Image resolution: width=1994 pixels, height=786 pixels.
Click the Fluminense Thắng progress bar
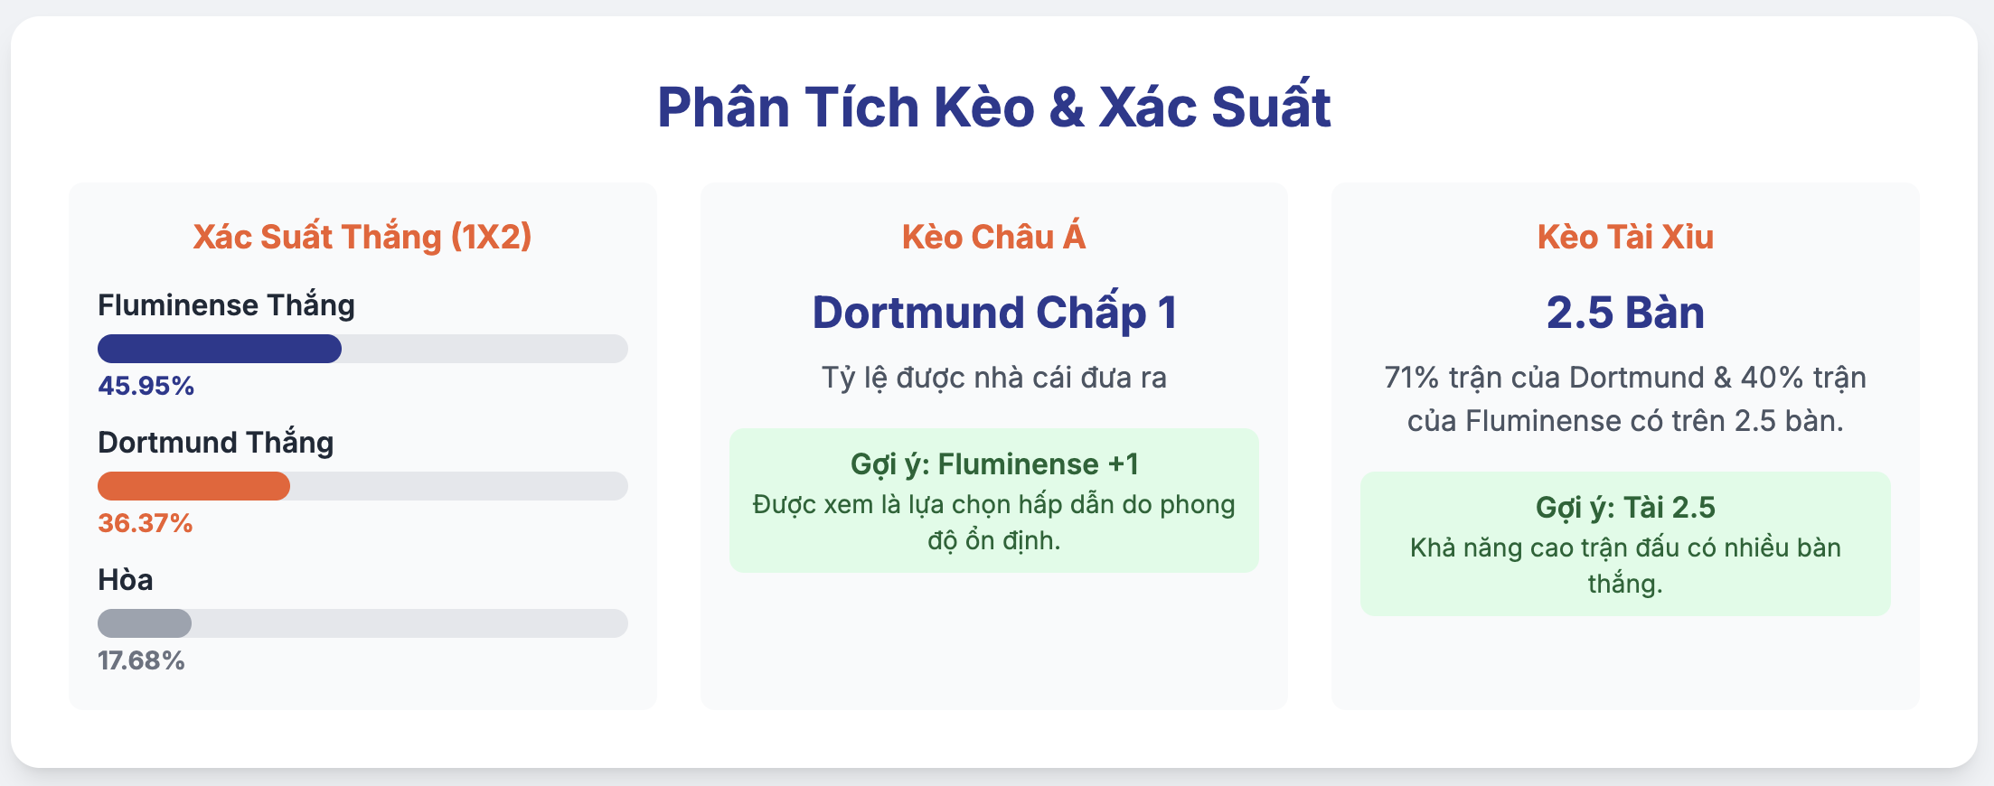pos(362,349)
